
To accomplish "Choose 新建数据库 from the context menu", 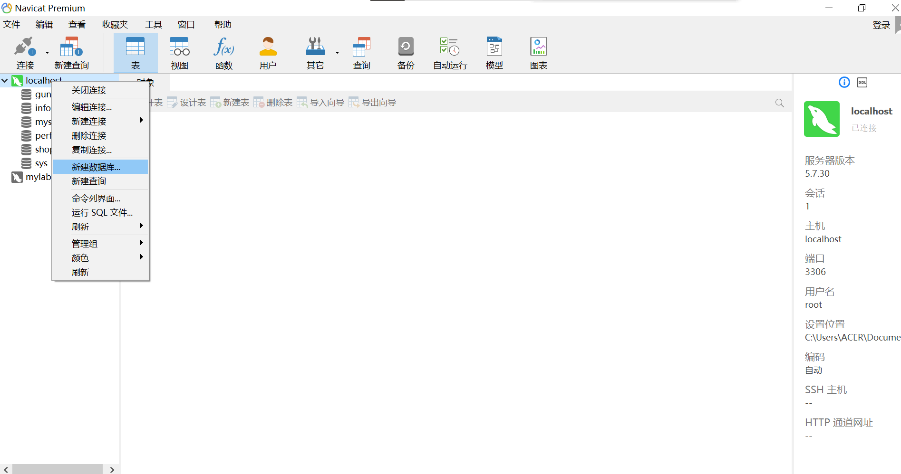I will 95,167.
